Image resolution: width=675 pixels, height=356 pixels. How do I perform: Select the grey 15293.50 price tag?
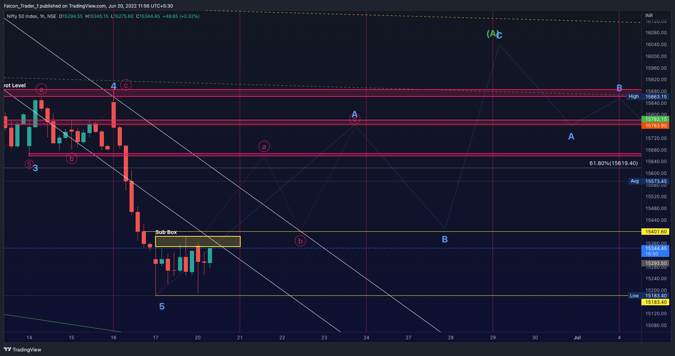coord(656,263)
